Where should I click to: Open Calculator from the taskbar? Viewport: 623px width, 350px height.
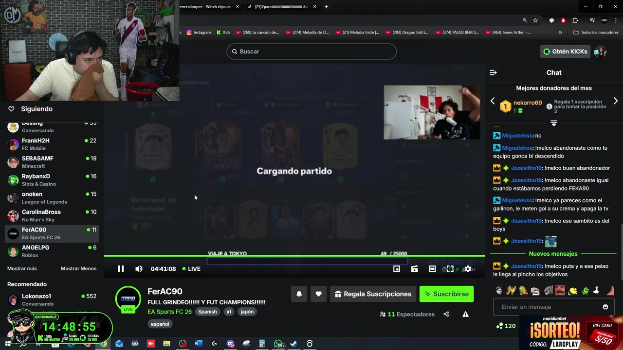pos(262,344)
